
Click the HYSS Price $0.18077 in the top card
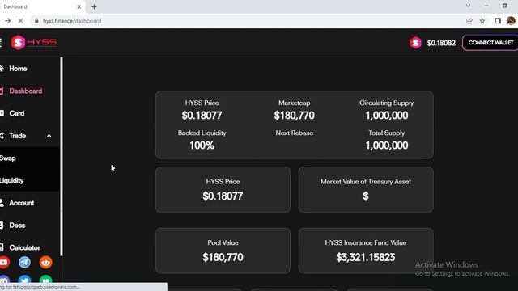[202, 116]
